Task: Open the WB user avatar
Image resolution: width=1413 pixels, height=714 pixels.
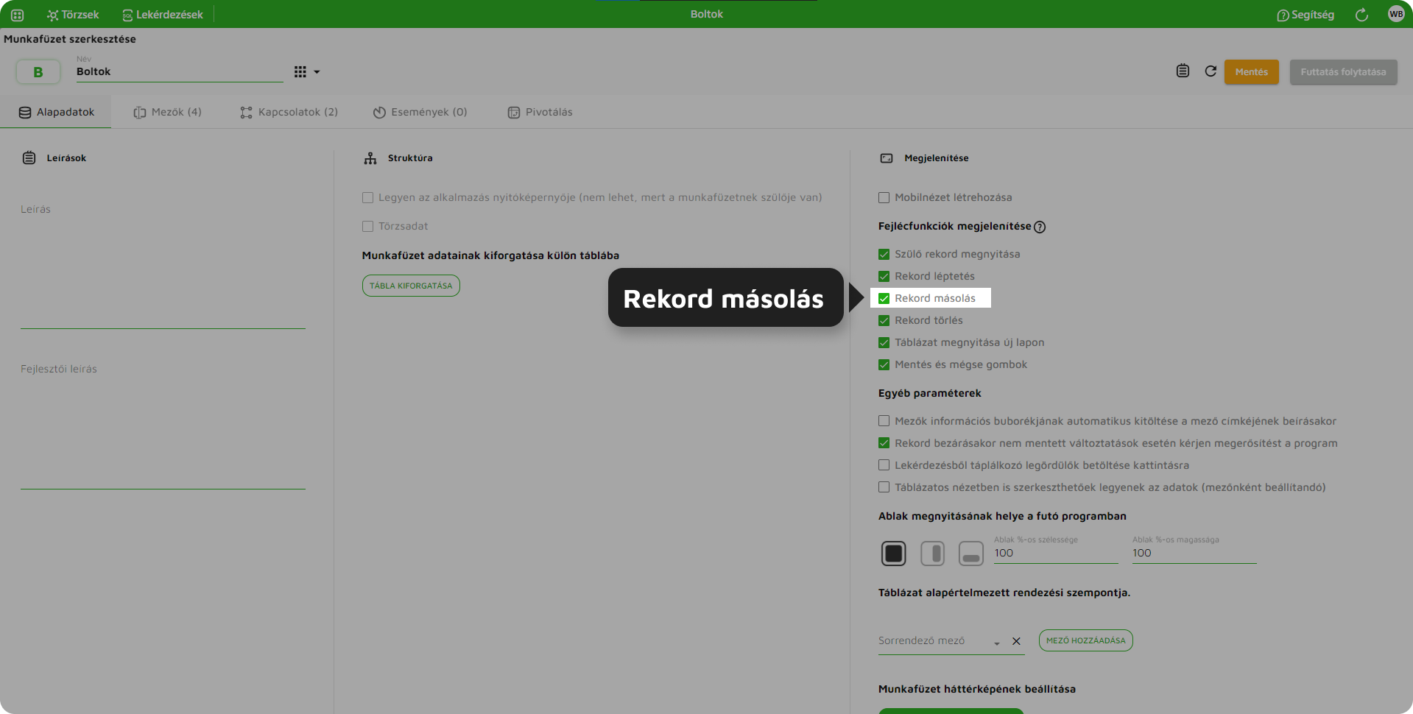Action: [1396, 14]
